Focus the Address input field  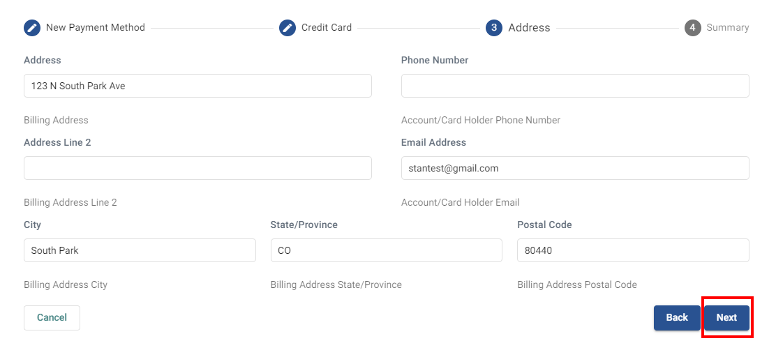pyautogui.click(x=197, y=86)
